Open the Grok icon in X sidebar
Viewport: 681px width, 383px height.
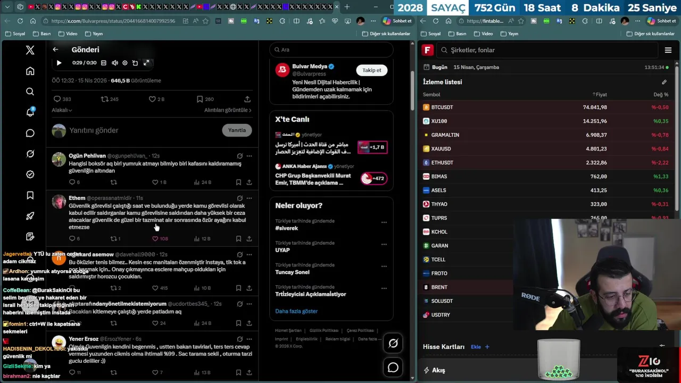click(30, 154)
